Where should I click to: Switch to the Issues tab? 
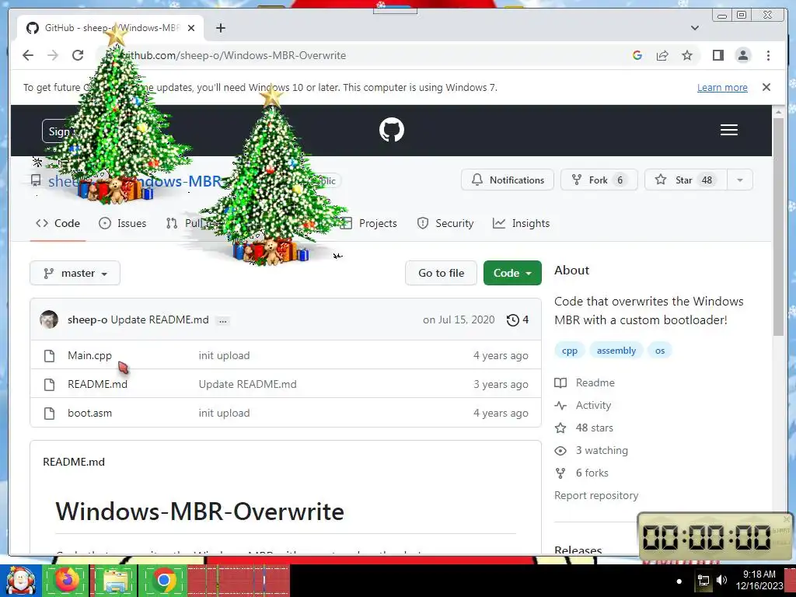tap(122, 223)
